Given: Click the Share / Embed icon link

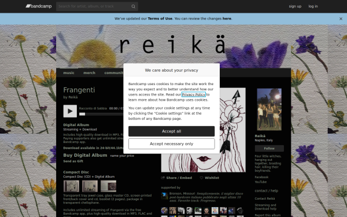Looking at the screenshot, I should click(x=176, y=178).
